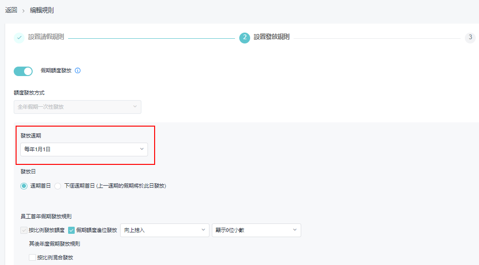Select the 下個週期首日 radio option

(58, 186)
